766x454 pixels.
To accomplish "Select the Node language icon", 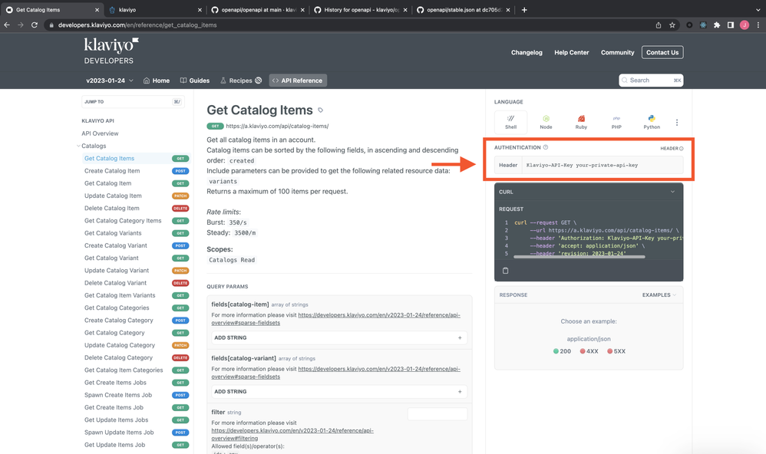I will tap(546, 122).
